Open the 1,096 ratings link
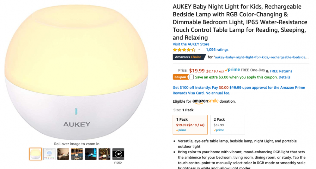The height and width of the screenshot is (169, 316). tap(217, 50)
